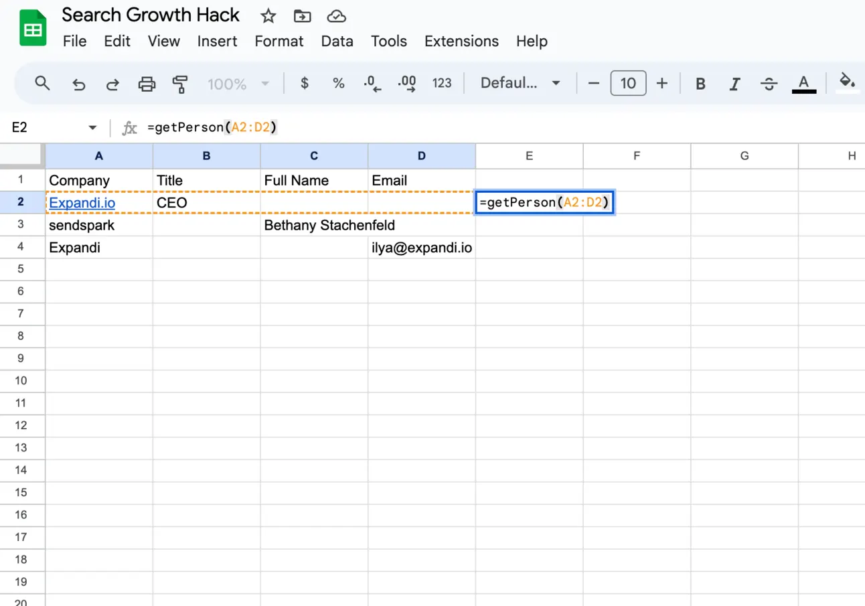
Task: Toggle italic formatting
Action: point(735,84)
